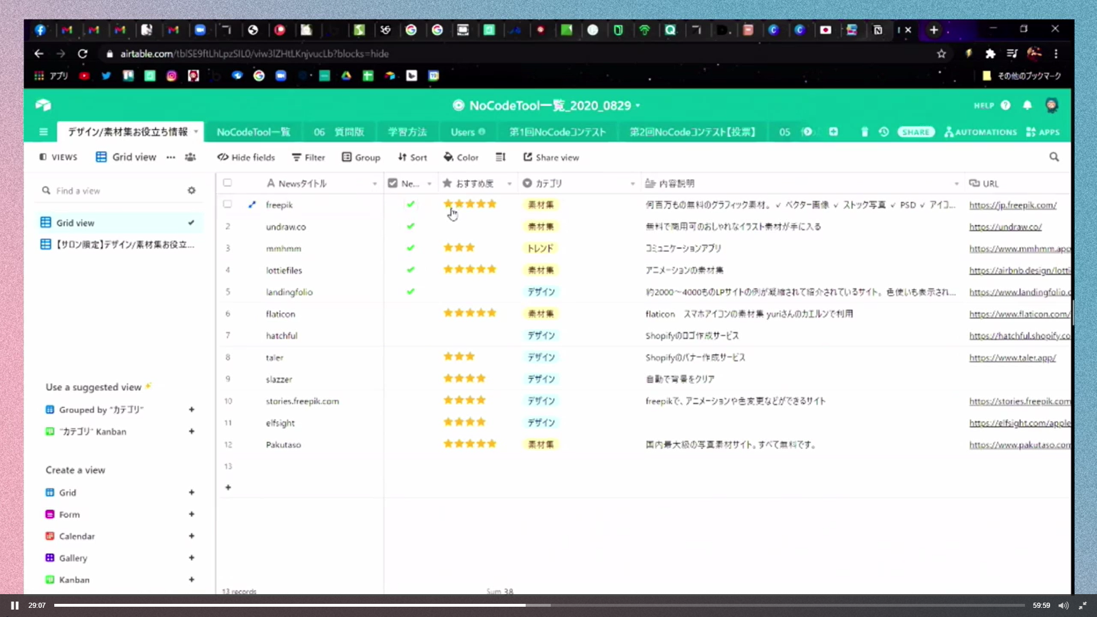The height and width of the screenshot is (617, 1097).
Task: Set the freepik star rating
Action: tap(470, 204)
